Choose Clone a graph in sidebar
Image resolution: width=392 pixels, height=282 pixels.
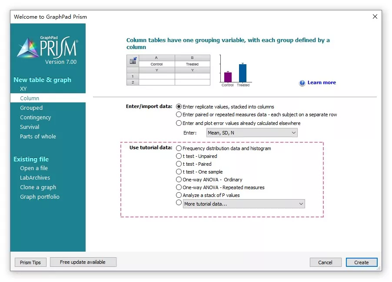(38, 187)
